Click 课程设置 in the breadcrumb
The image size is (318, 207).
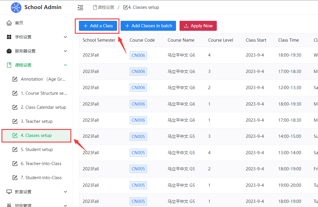(x=106, y=7)
